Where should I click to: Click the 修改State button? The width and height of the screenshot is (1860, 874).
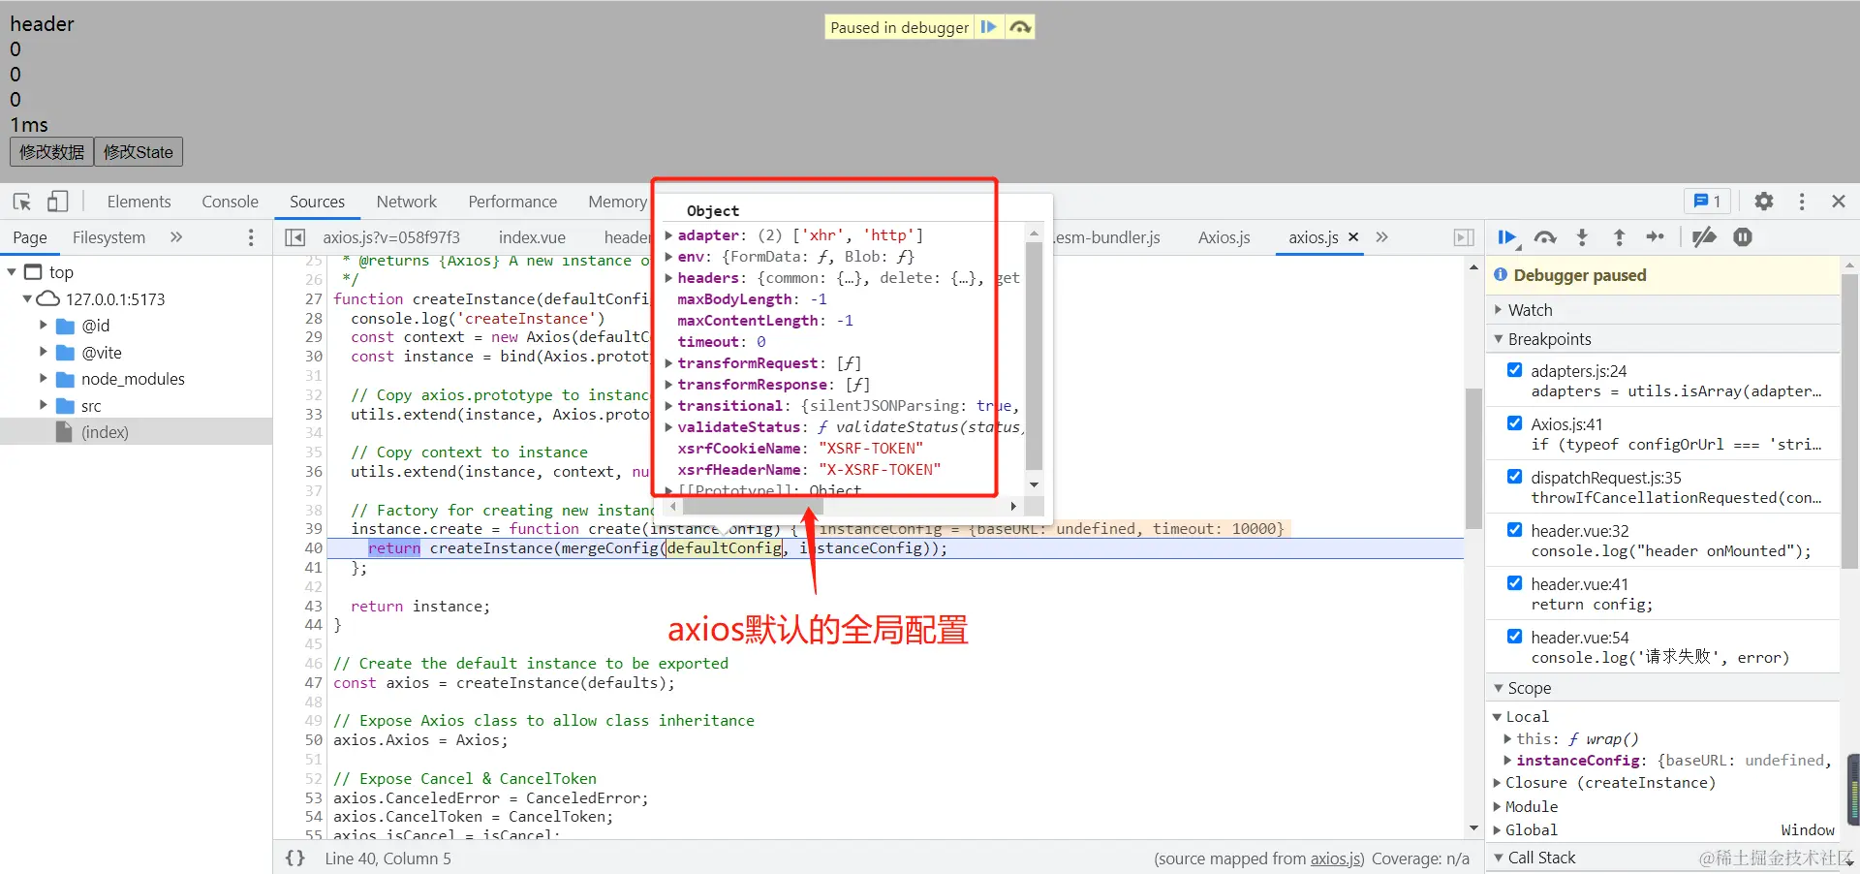[139, 152]
